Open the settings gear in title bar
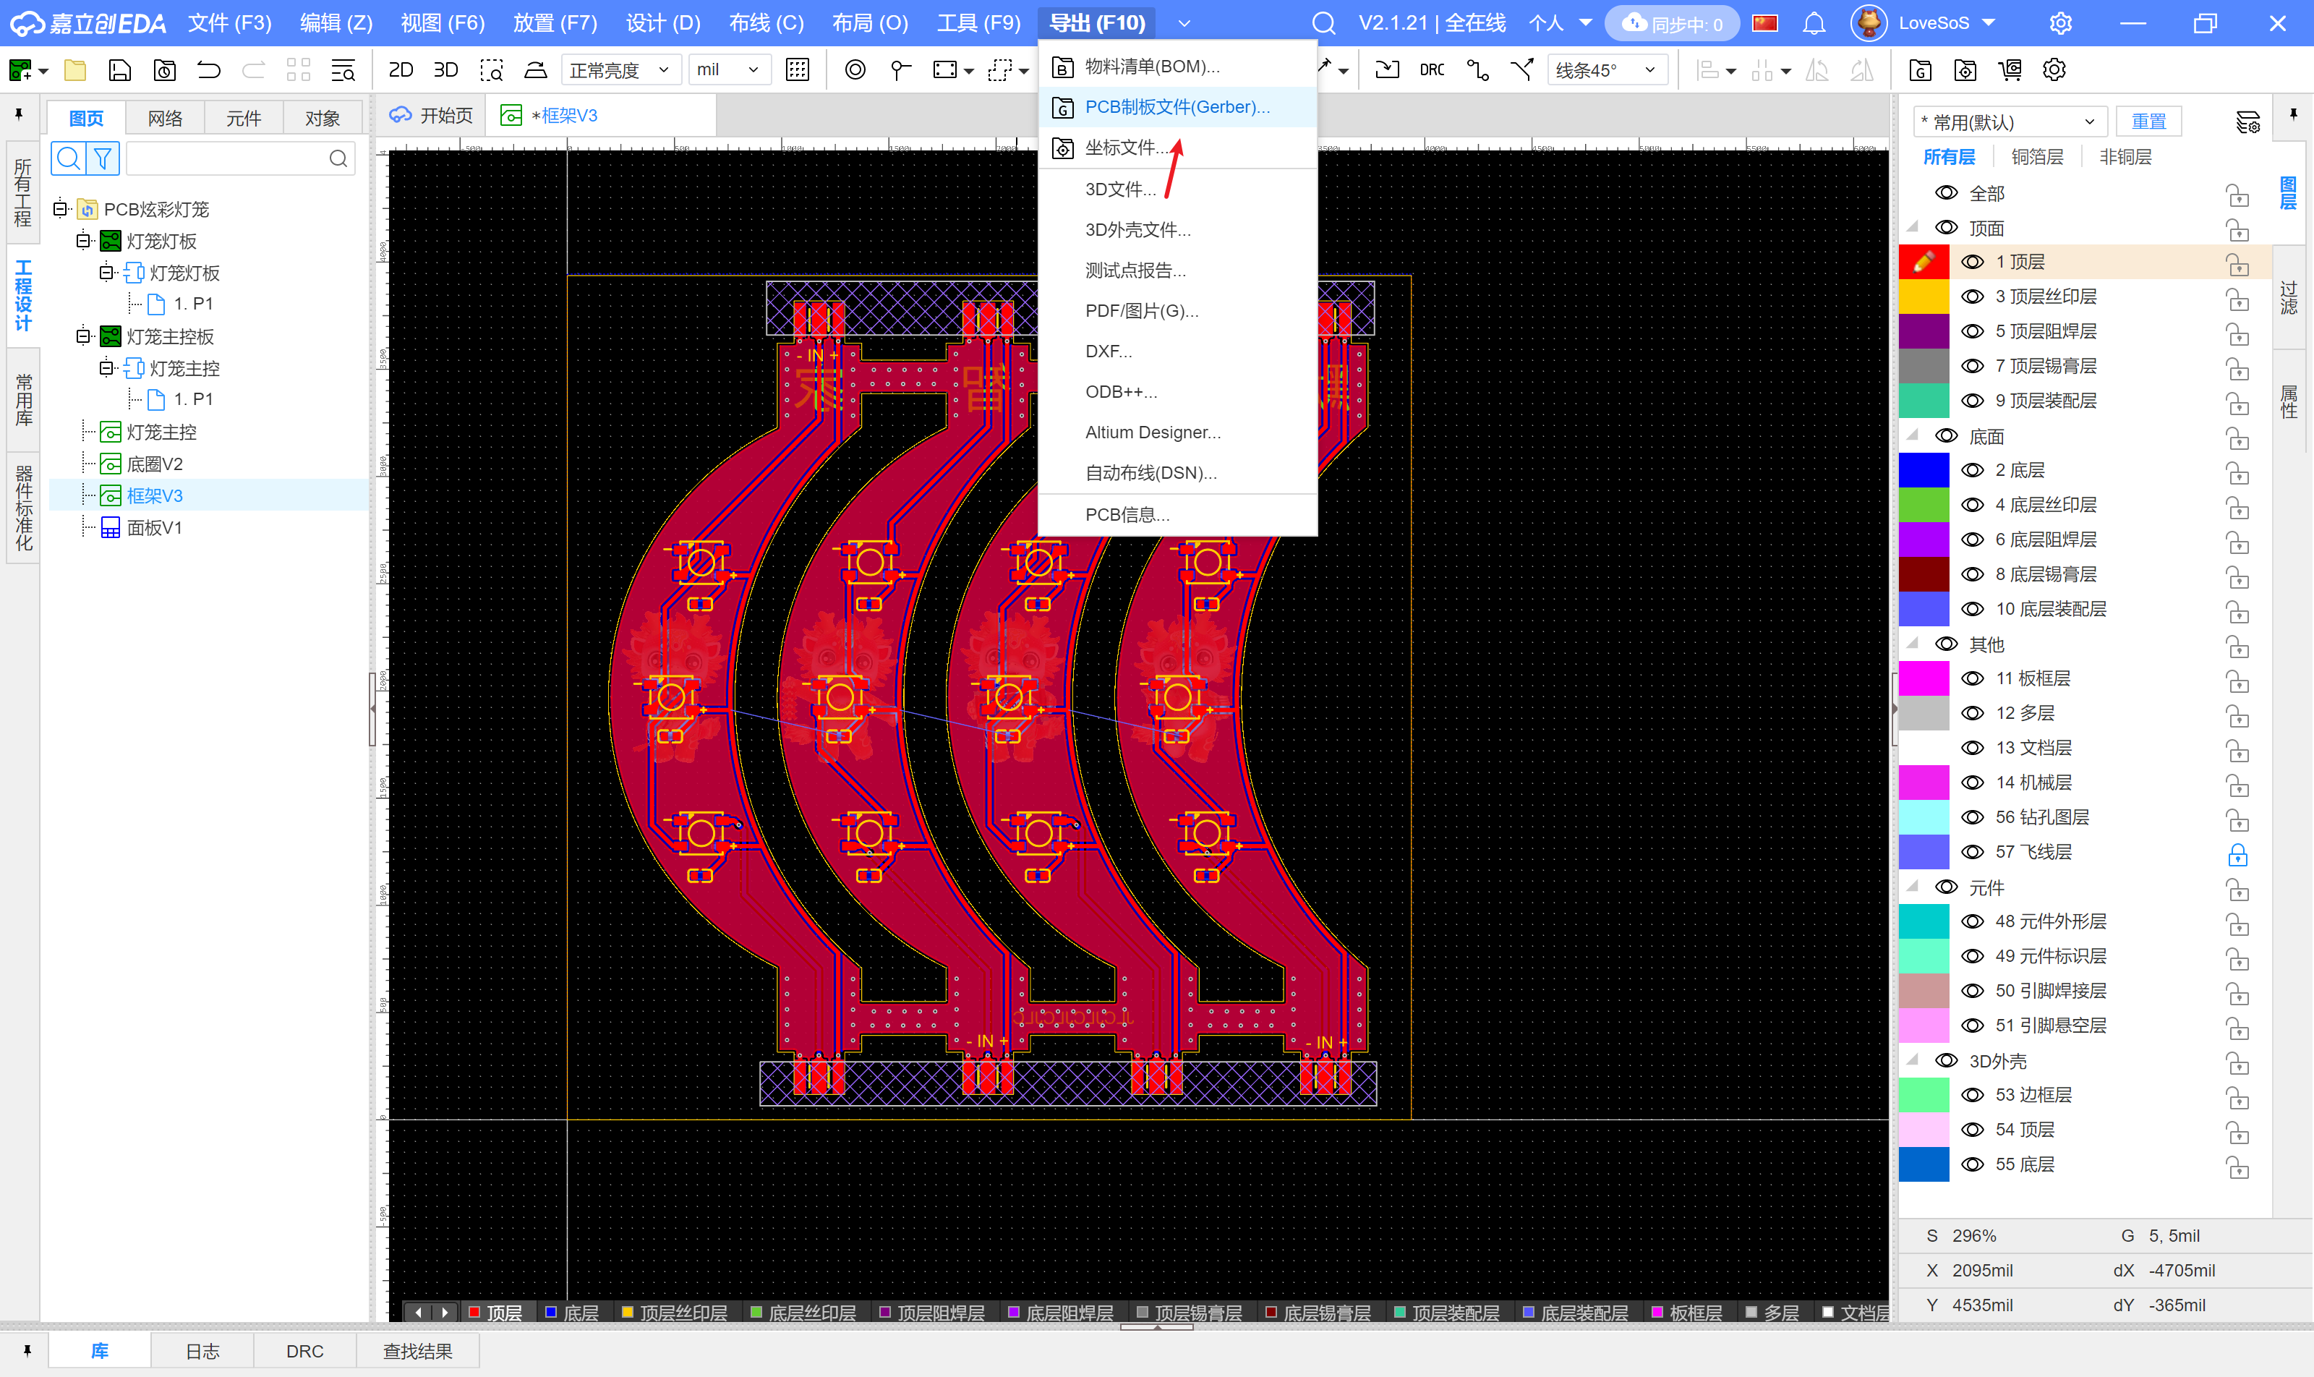 click(x=2059, y=23)
